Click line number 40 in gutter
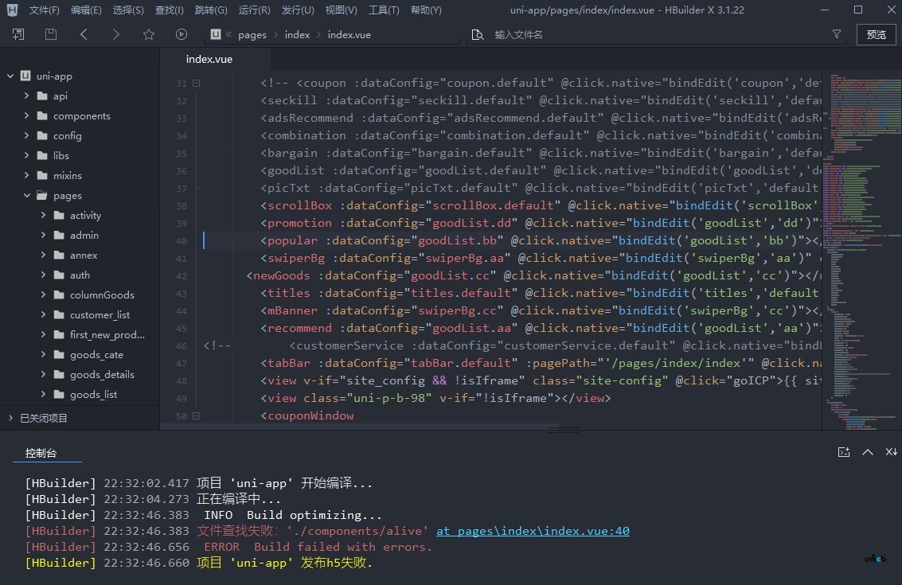 click(x=182, y=241)
